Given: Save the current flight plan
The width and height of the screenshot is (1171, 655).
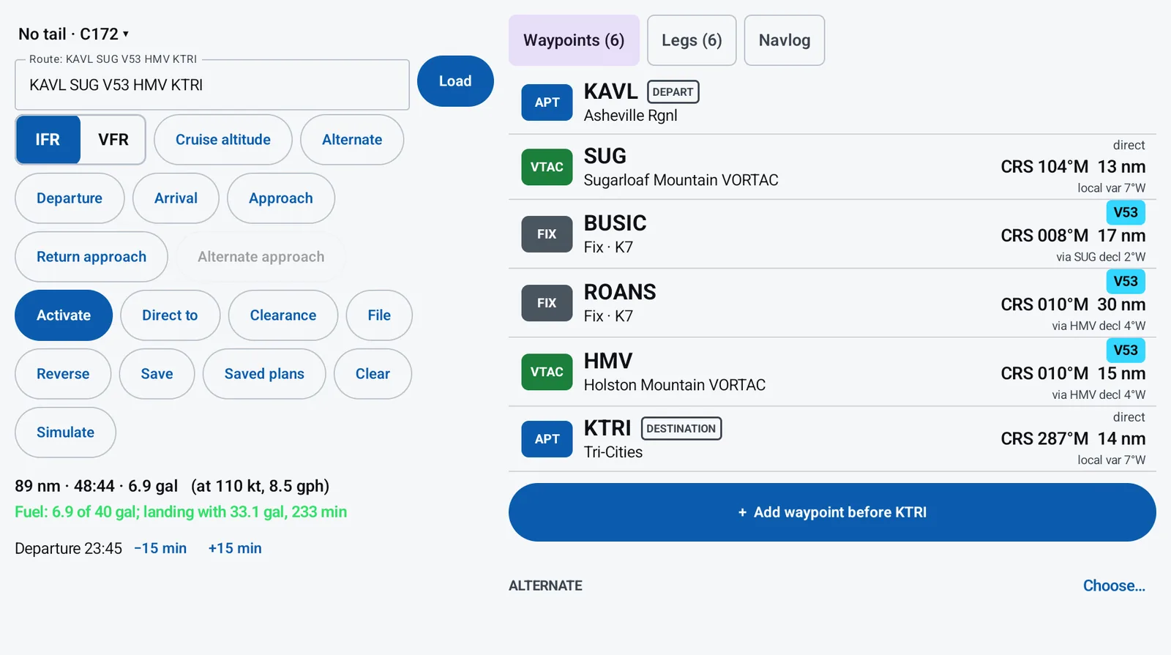Looking at the screenshot, I should (x=157, y=374).
